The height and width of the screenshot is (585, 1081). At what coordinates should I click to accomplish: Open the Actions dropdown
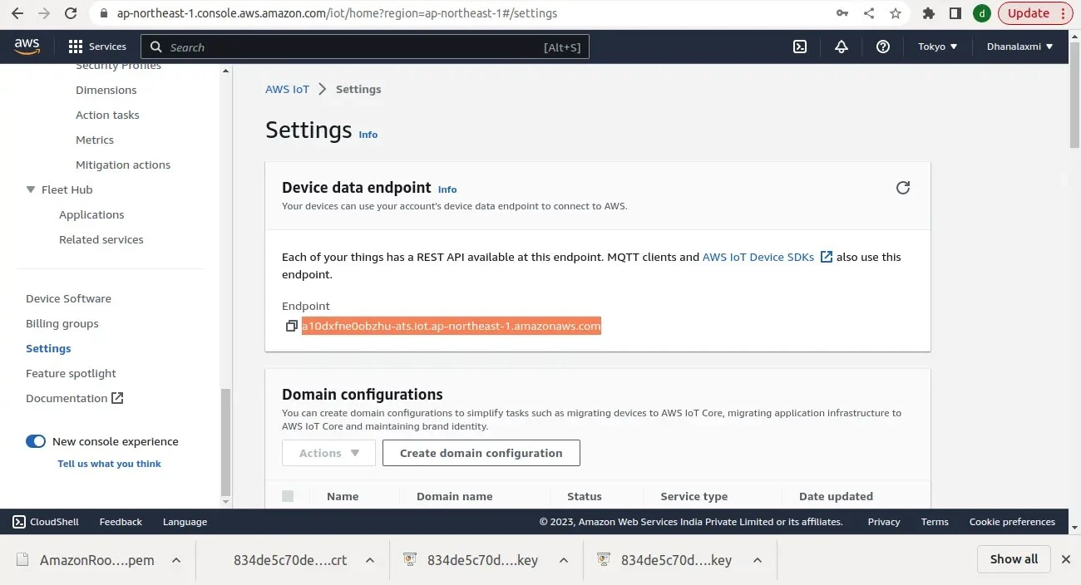[x=328, y=453]
